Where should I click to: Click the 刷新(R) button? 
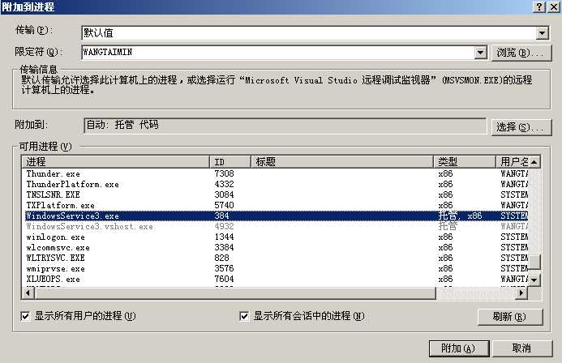click(x=509, y=317)
